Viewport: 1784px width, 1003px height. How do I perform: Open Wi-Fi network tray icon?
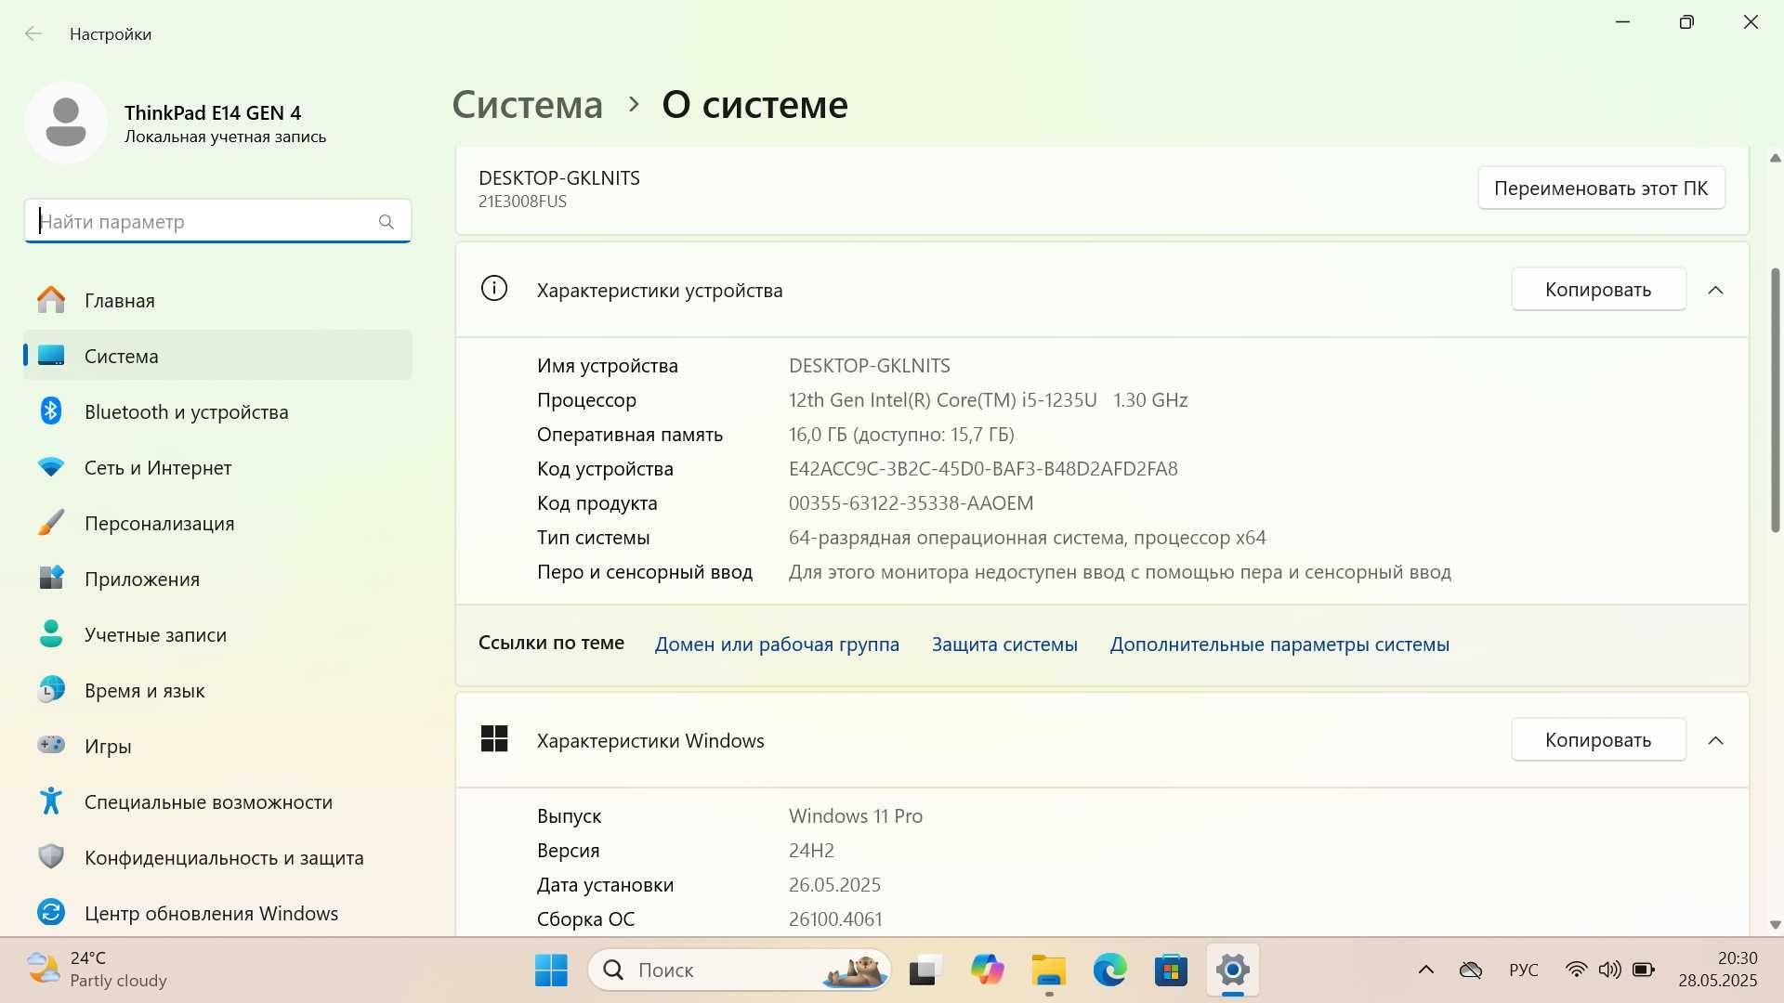[x=1576, y=970]
